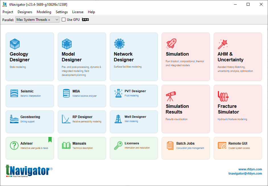
Task: Click the 'Results visualisation' description text
Action: [x=177, y=119]
